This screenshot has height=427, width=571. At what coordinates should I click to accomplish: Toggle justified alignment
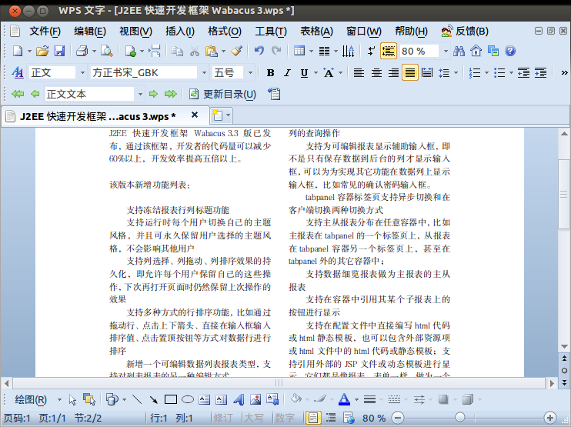(x=410, y=73)
